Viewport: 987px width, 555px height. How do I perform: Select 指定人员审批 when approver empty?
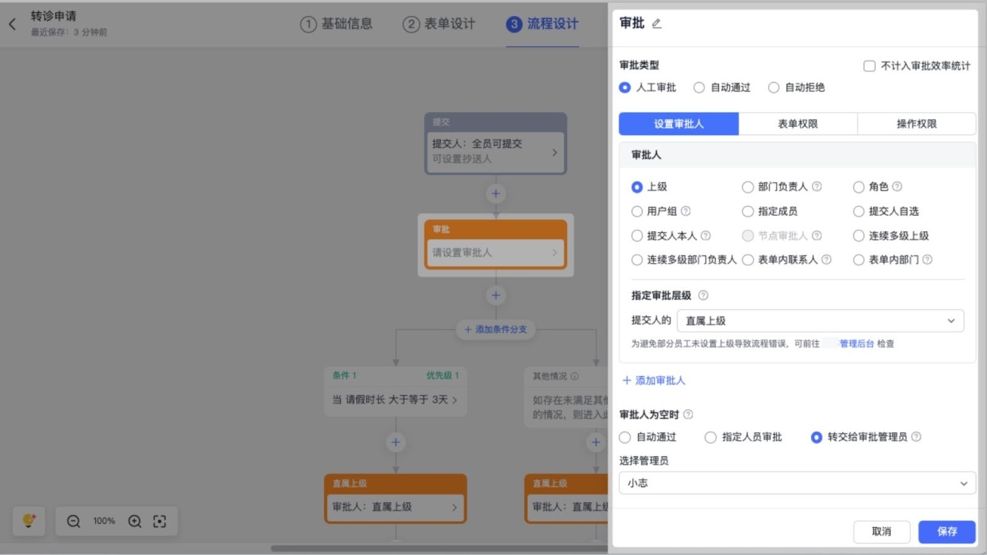711,437
